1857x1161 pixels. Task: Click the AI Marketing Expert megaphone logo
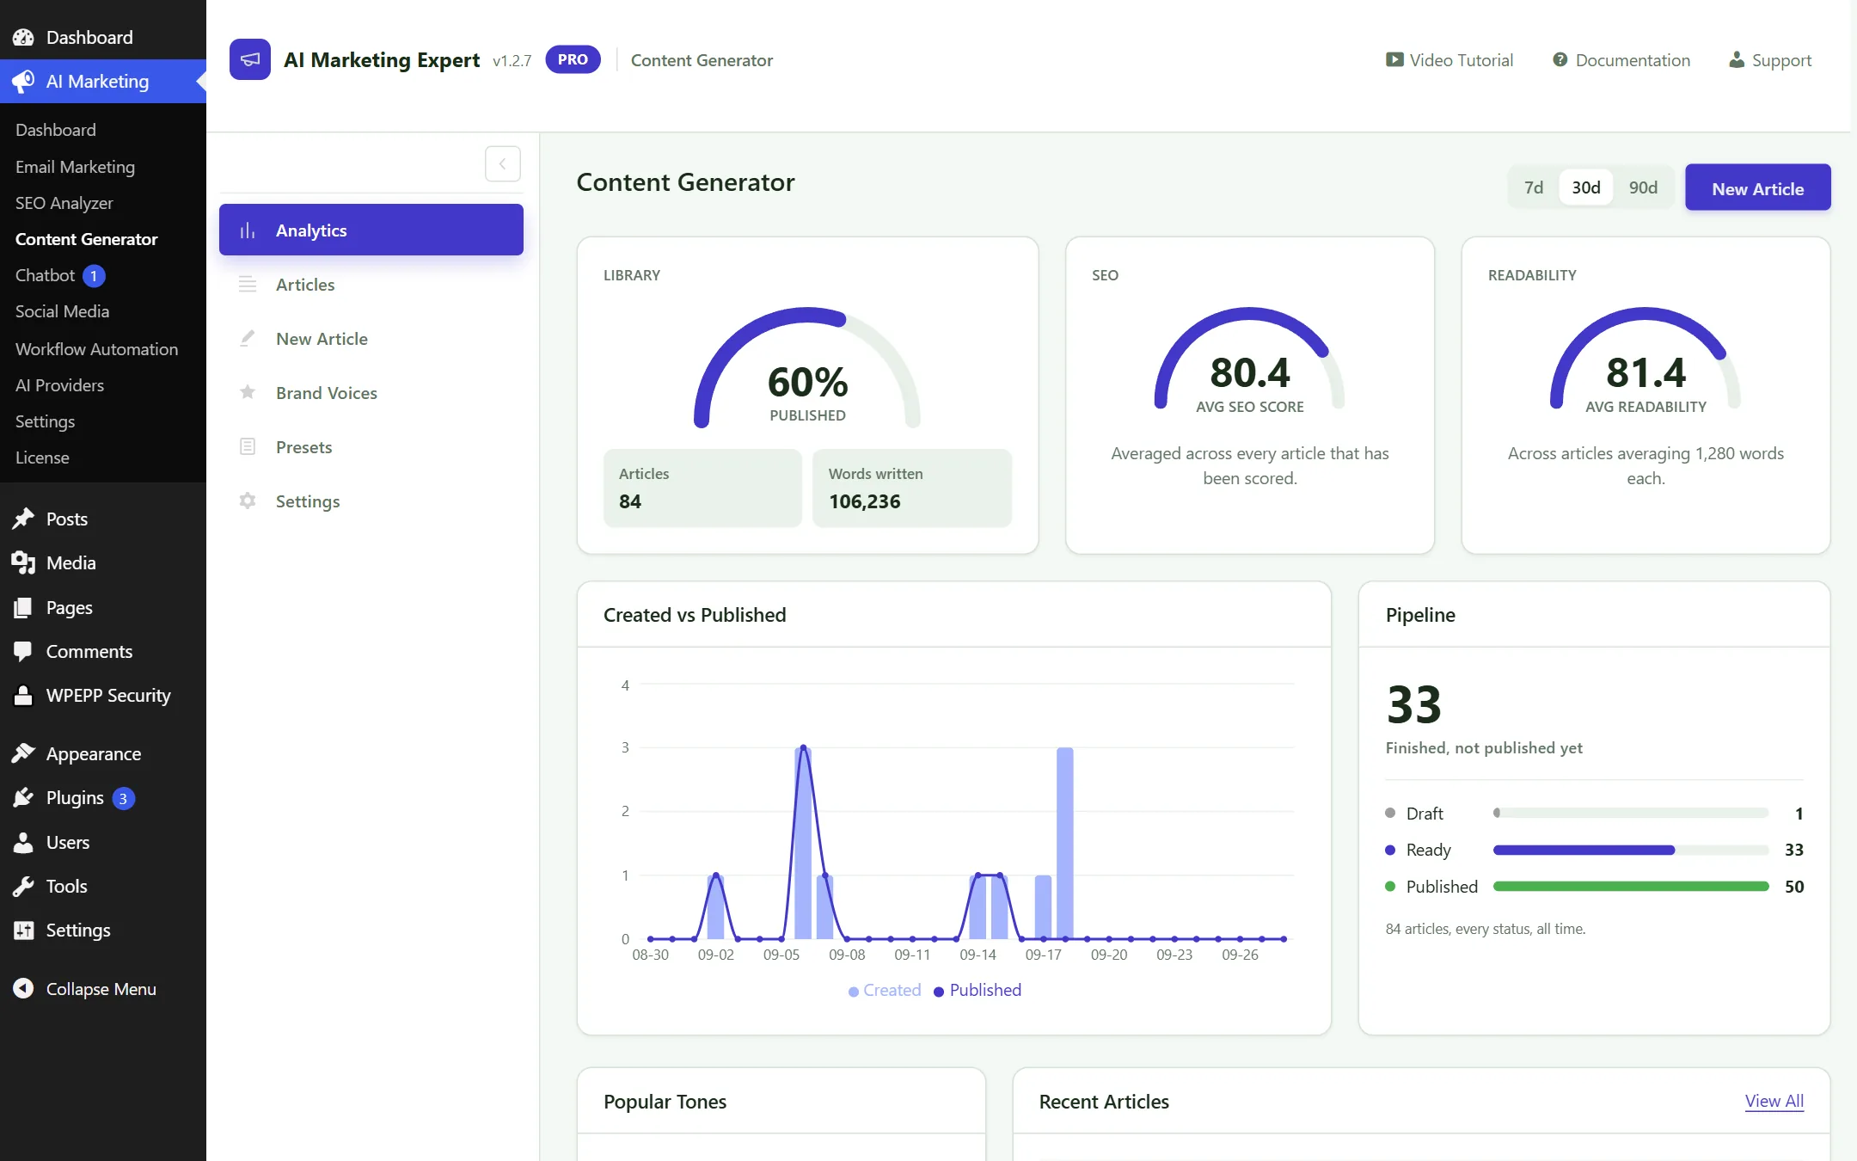(250, 59)
